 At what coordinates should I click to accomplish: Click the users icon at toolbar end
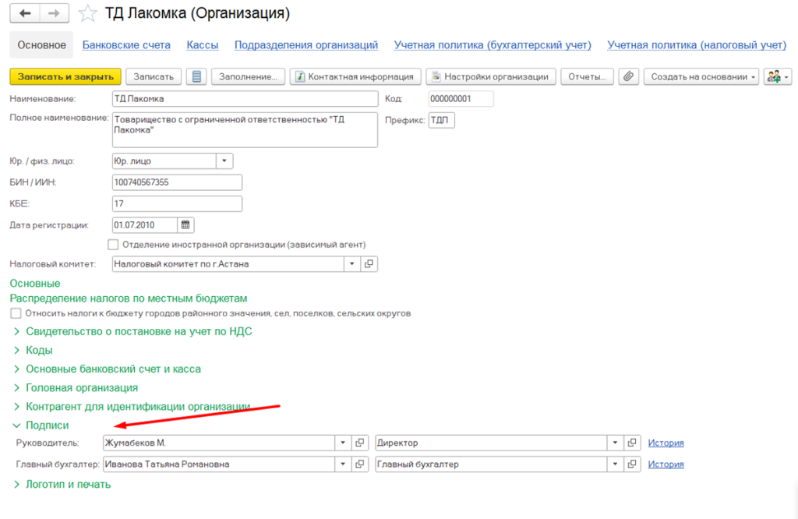777,76
